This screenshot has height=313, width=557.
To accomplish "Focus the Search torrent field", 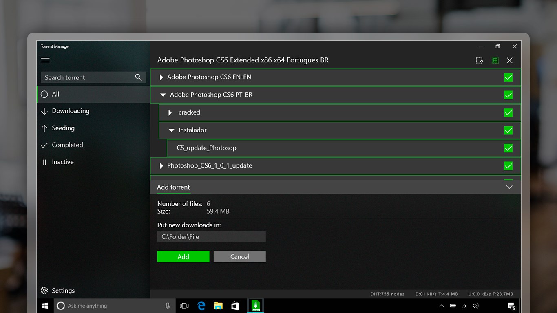I will tap(93, 77).
